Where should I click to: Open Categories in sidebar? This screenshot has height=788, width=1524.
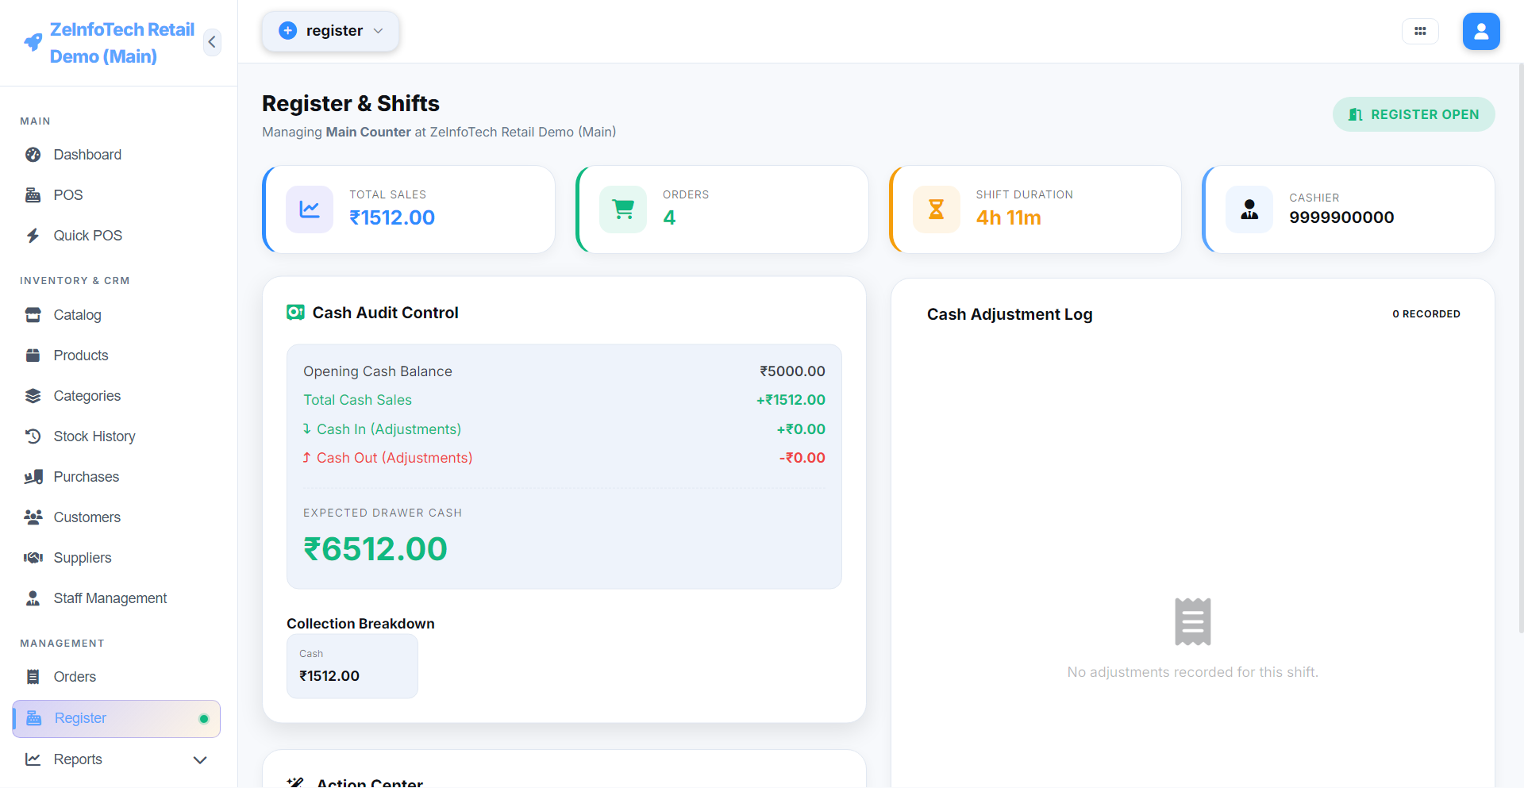coord(87,396)
